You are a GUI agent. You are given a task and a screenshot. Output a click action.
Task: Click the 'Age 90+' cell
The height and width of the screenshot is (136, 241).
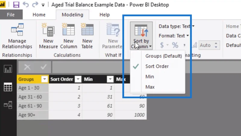(33, 115)
